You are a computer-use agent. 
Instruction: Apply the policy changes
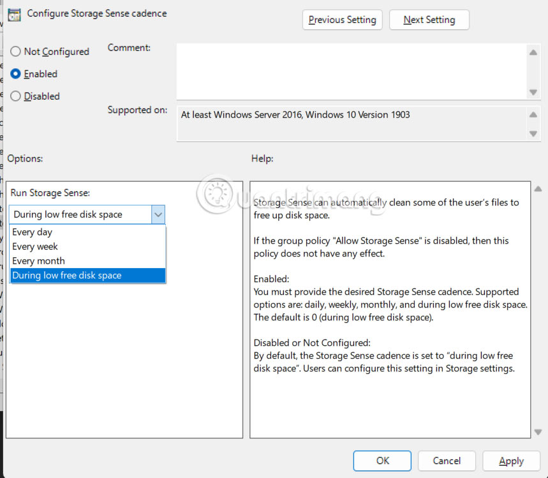coord(511,461)
